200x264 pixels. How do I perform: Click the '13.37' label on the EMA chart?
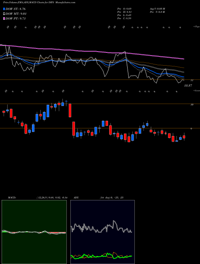tap(188, 86)
